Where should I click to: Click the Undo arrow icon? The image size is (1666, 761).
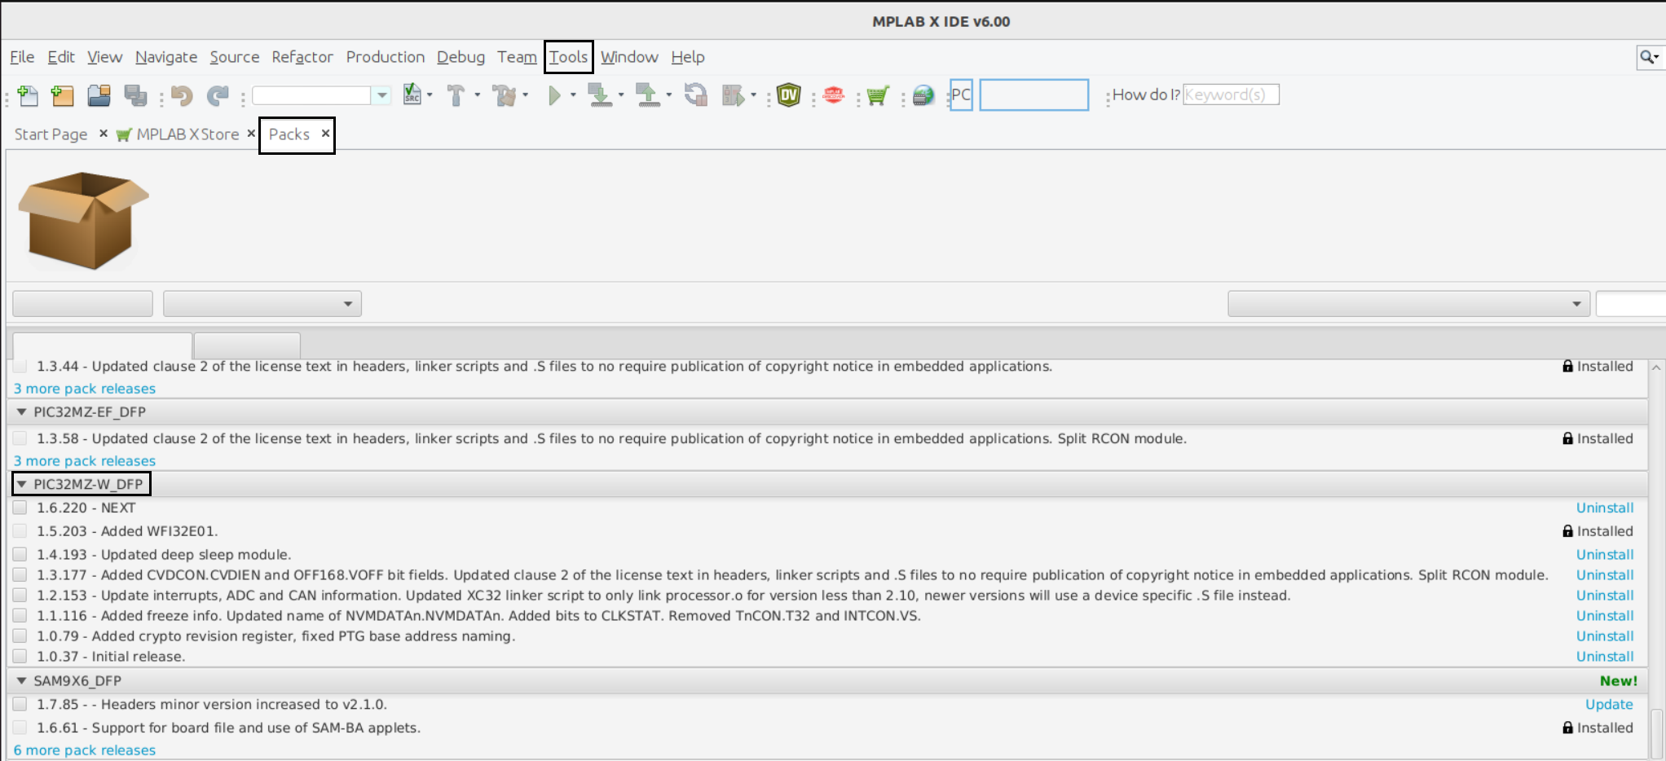[181, 95]
